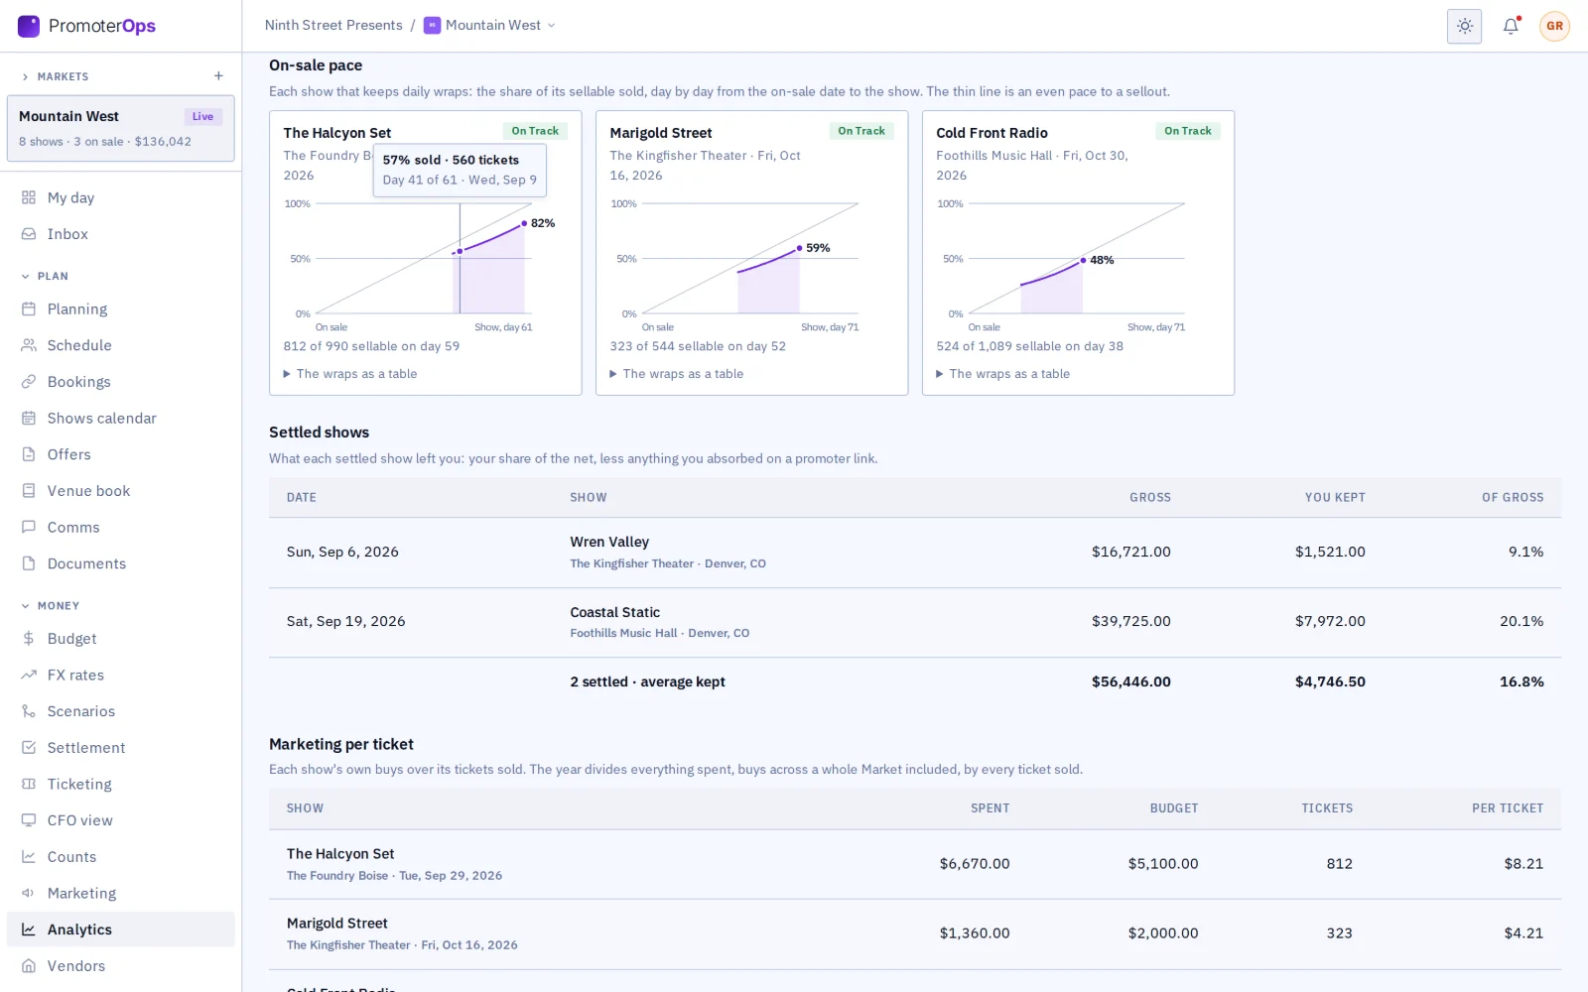Open the Coastal Static settled show
This screenshot has width=1588, height=992.
[914, 622]
